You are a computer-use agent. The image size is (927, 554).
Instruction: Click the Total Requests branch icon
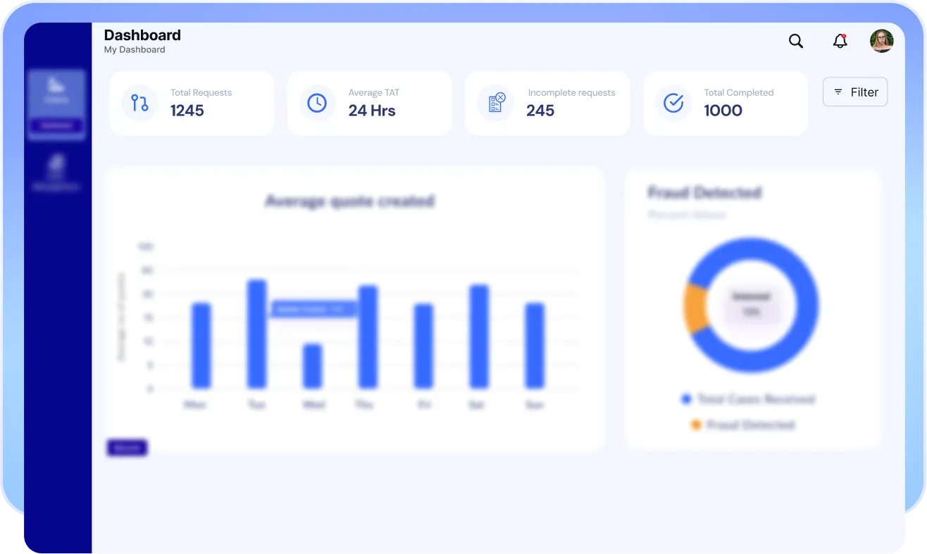pyautogui.click(x=139, y=103)
